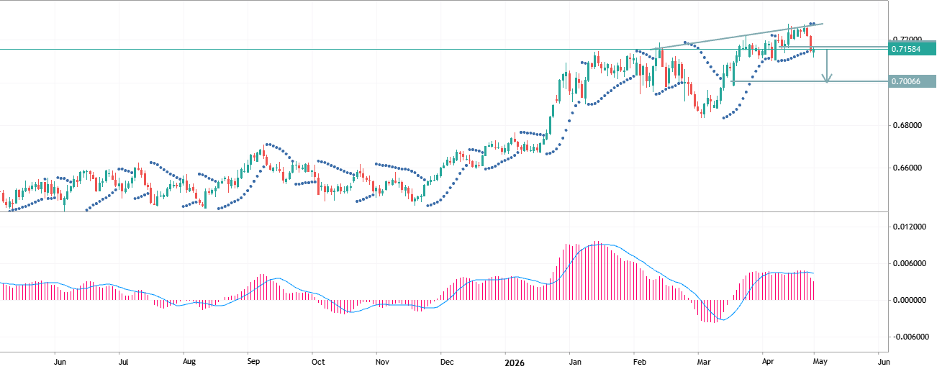Click the Sep time axis label
937x369 pixels.
[253, 363]
